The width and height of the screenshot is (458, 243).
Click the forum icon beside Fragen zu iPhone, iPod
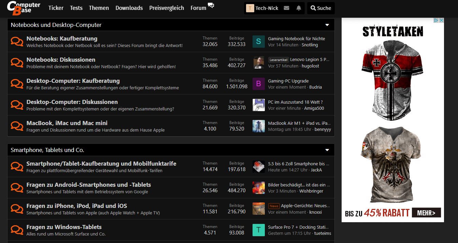click(x=17, y=209)
